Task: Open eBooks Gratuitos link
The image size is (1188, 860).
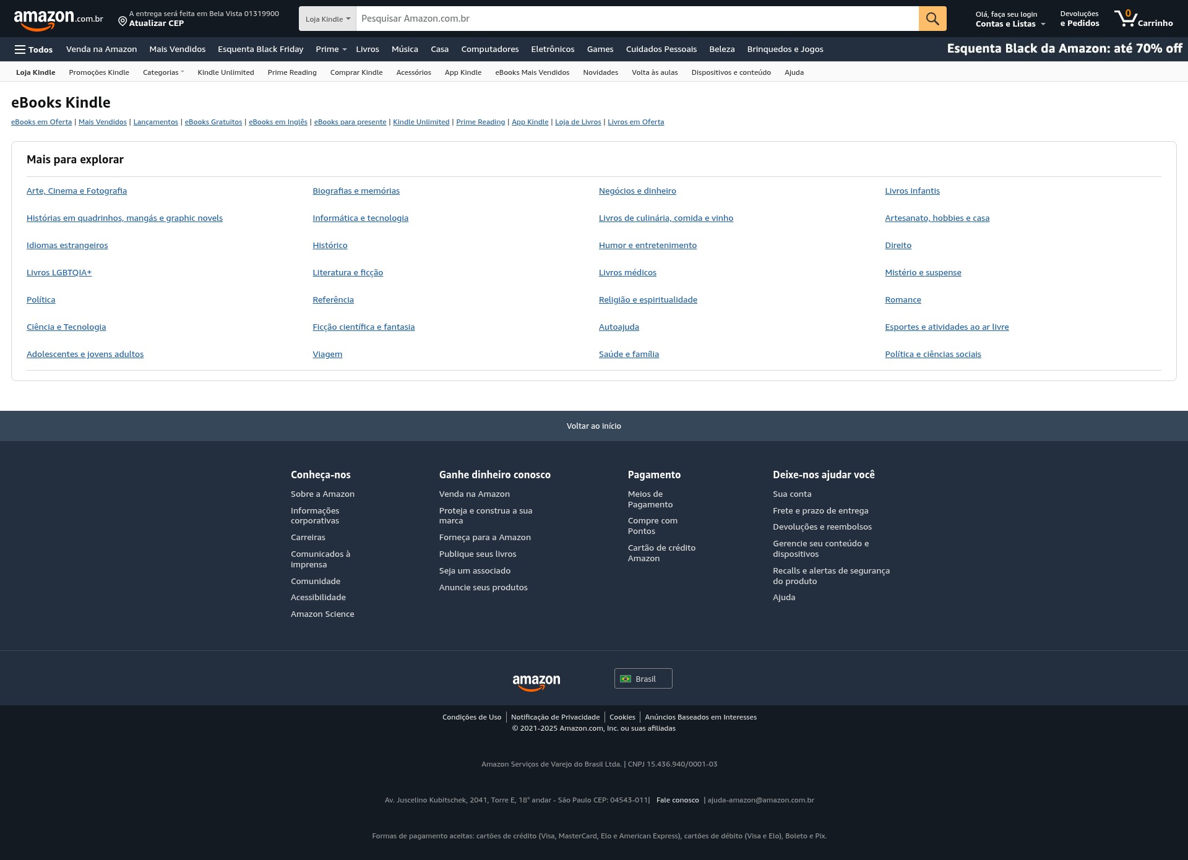Action: 213,122
